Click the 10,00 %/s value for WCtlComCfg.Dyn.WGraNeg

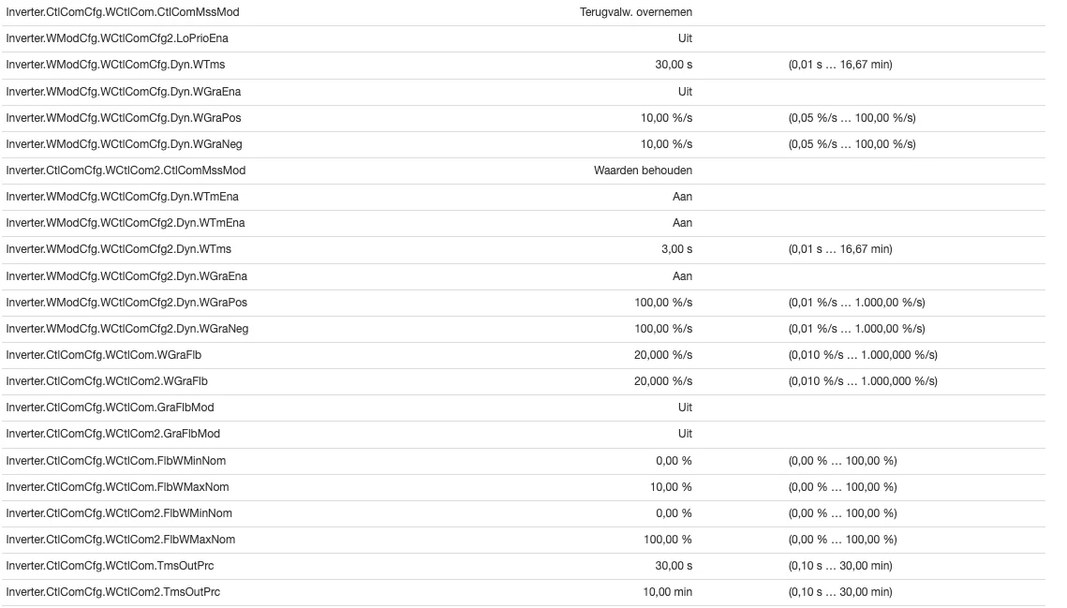tap(666, 144)
